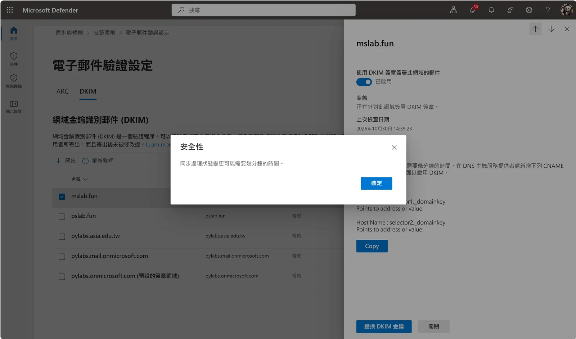Image resolution: width=576 pixels, height=339 pixels.
Task: Check the pylabs.mail.onmicrosoft.com row checkbox
Action: point(62,257)
